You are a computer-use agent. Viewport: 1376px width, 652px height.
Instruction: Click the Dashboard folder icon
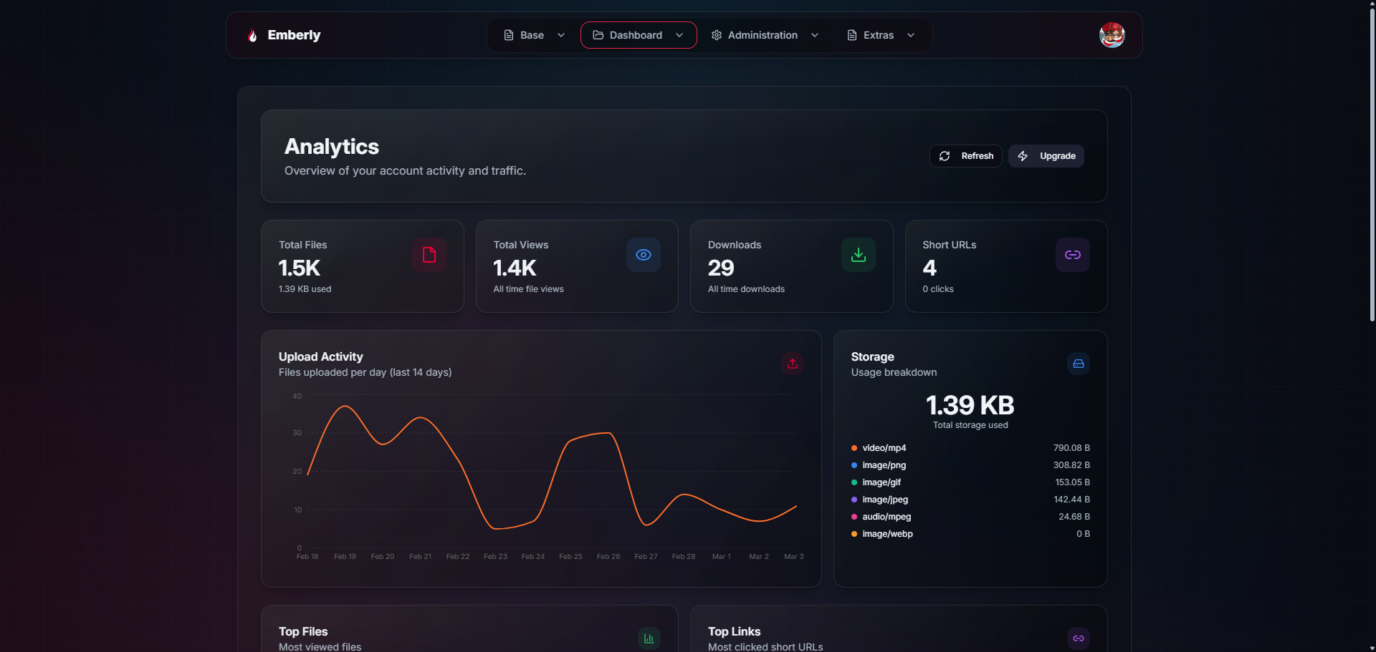pyautogui.click(x=598, y=35)
